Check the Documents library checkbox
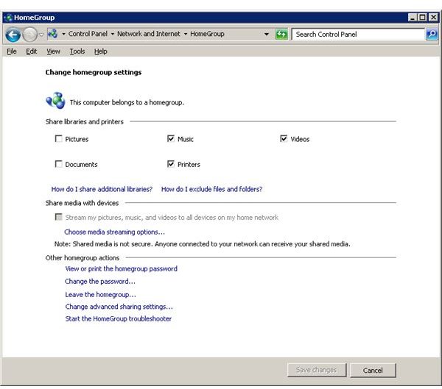442x389 pixels. pyautogui.click(x=58, y=164)
